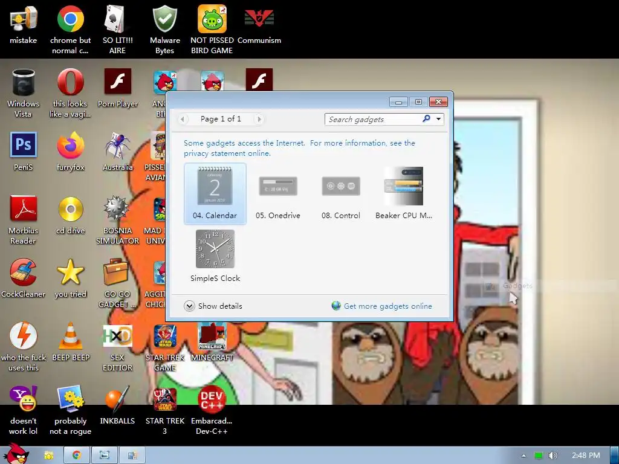
Task: Expand Show details chevron
Action: coord(189,306)
